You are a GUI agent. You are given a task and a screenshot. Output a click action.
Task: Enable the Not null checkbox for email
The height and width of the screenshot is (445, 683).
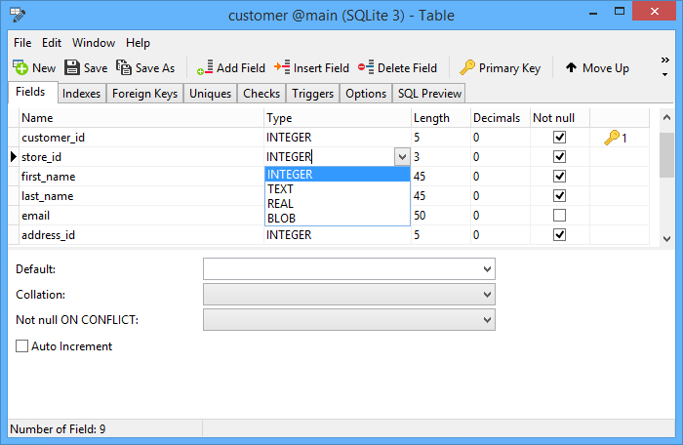pos(559,216)
